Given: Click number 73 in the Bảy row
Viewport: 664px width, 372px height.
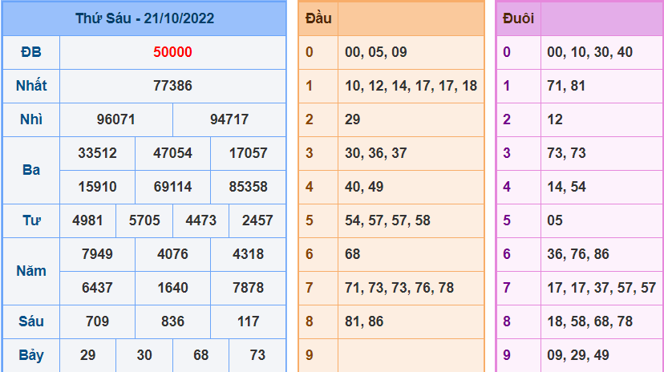Looking at the screenshot, I should [257, 355].
